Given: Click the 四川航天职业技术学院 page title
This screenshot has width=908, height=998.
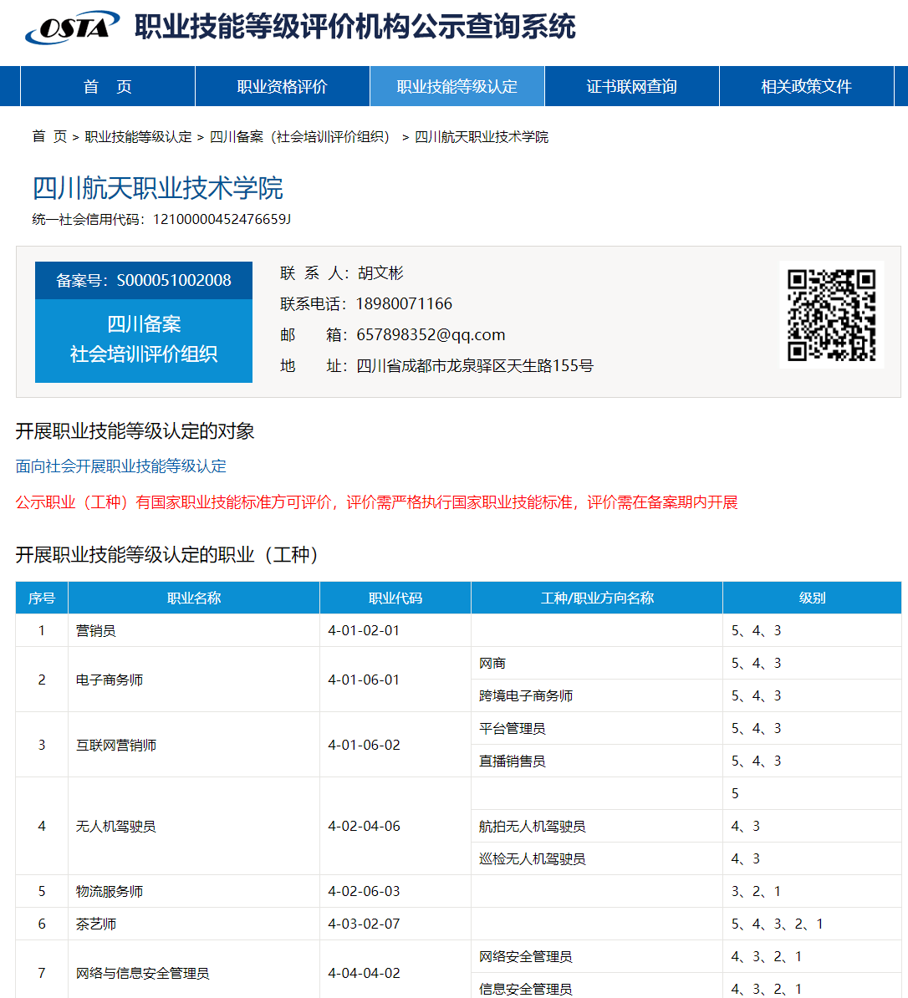Looking at the screenshot, I should click(x=157, y=188).
